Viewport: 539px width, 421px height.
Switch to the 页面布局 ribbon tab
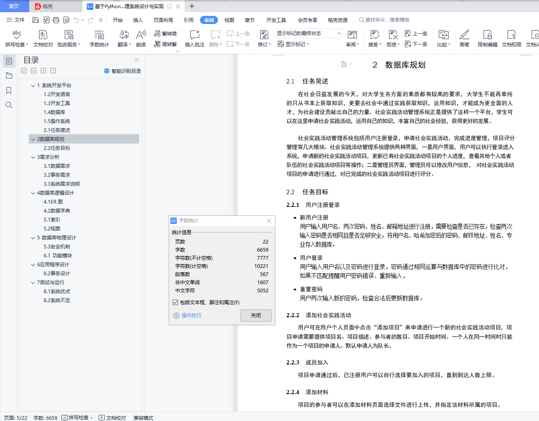163,20
